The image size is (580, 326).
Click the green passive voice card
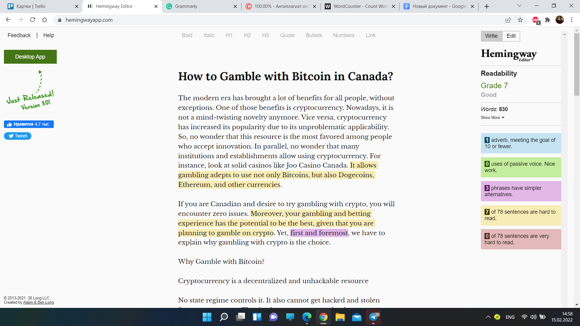click(x=521, y=167)
